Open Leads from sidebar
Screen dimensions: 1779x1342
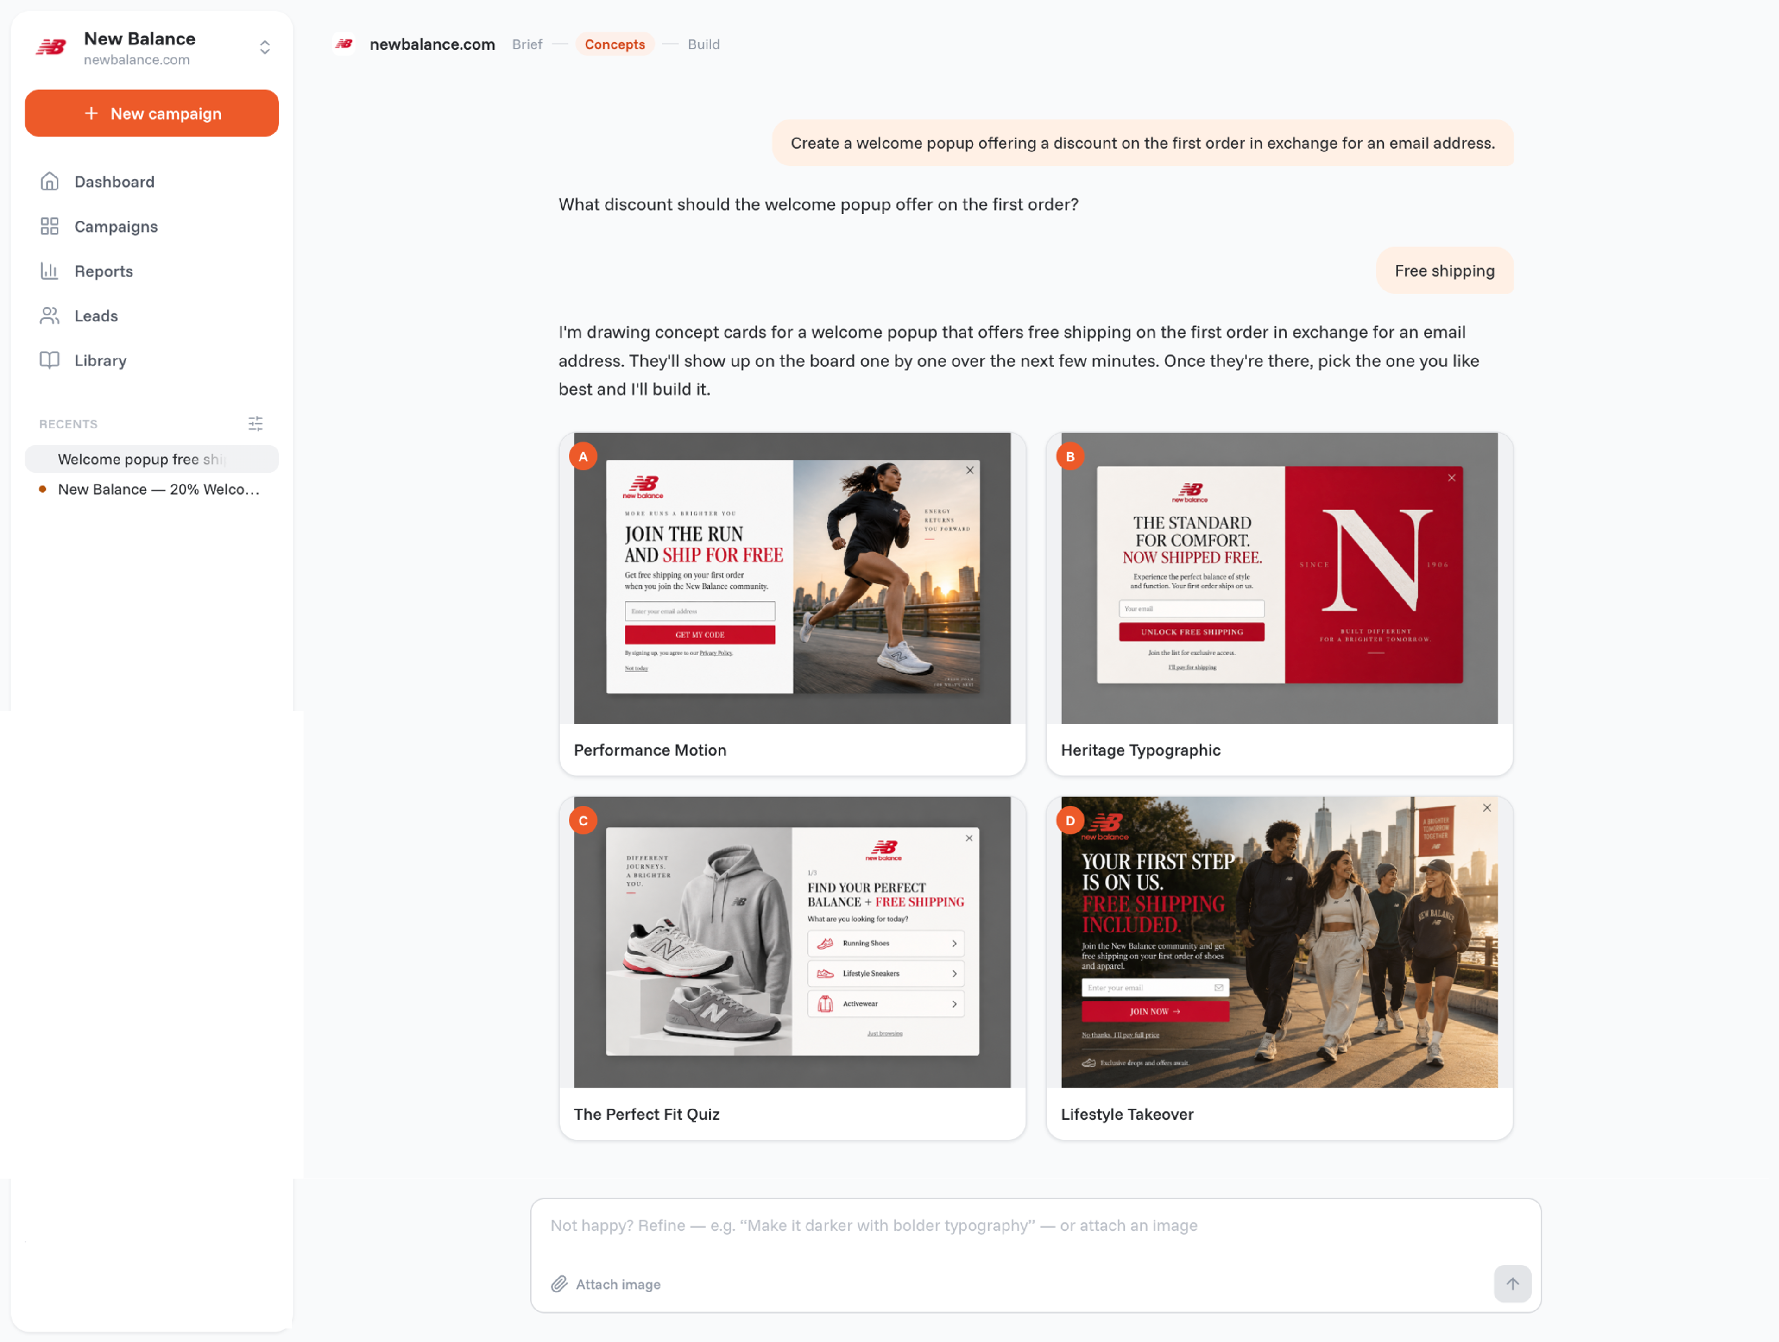pos(152,316)
